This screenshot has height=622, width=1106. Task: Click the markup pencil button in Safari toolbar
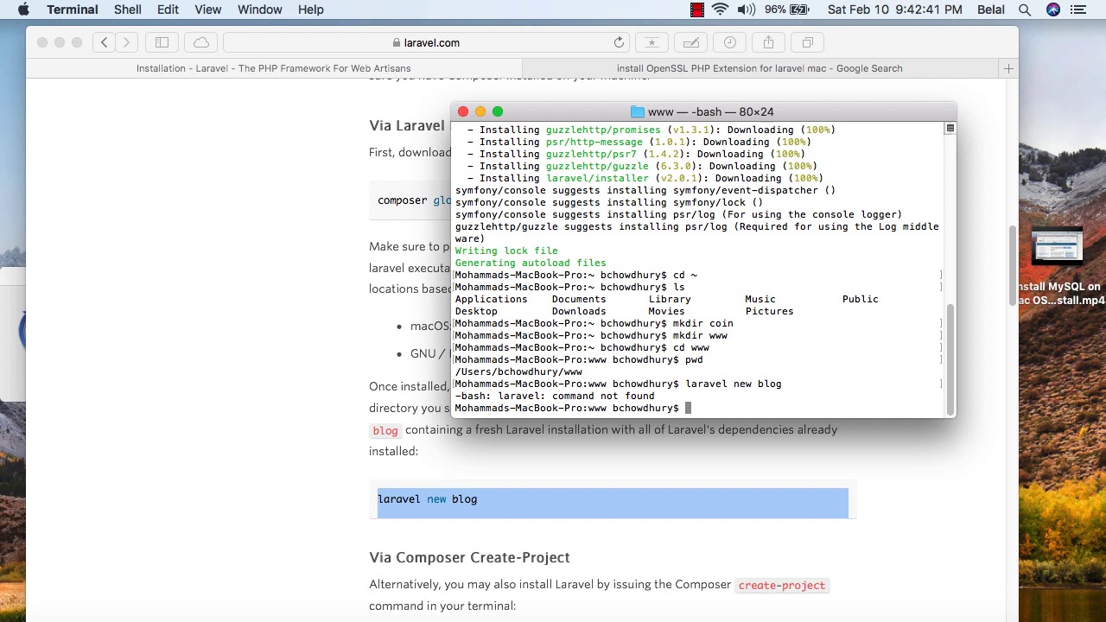tap(691, 42)
